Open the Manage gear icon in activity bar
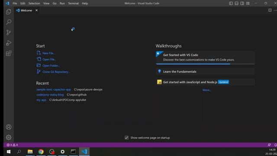This screenshot has height=156, width=277. point(9,137)
